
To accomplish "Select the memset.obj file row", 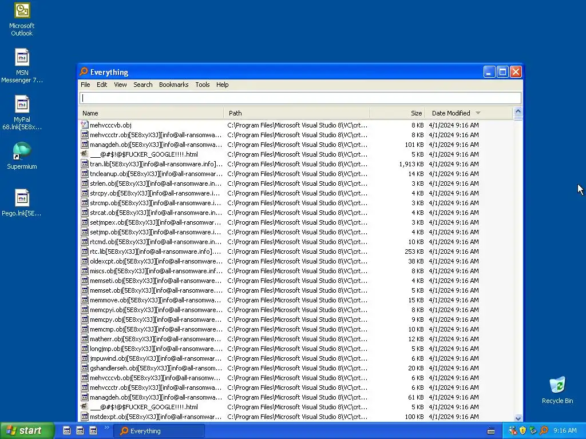I will click(x=296, y=290).
